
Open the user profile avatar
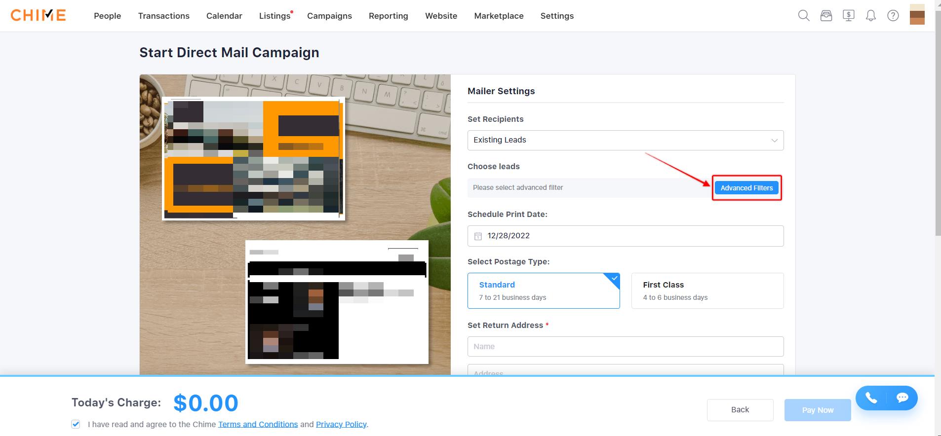point(917,14)
